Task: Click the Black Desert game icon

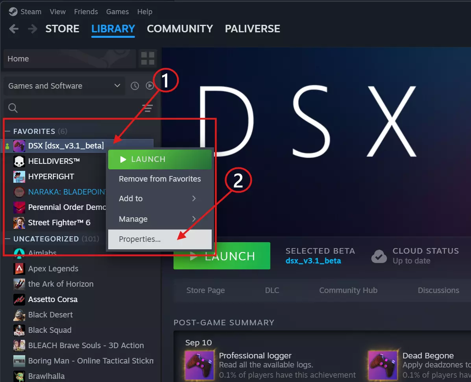Action: pyautogui.click(x=19, y=315)
